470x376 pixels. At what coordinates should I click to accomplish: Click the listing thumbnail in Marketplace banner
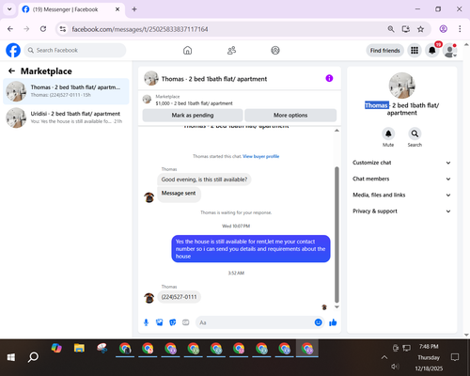point(147,100)
